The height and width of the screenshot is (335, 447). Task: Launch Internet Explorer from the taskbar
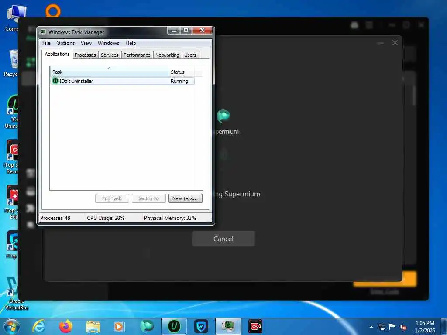(x=38, y=326)
